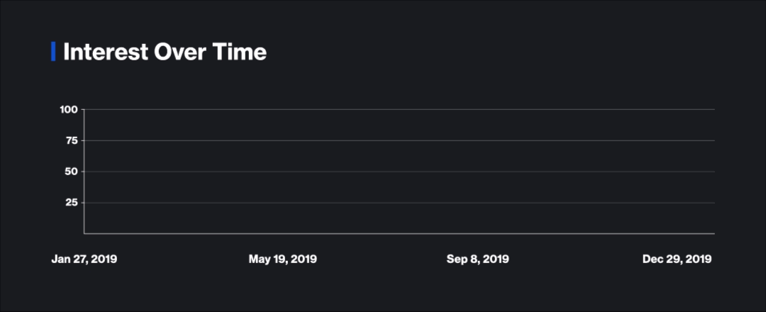Select the 75 label on the y-axis
This screenshot has height=312, width=766.
click(72, 140)
